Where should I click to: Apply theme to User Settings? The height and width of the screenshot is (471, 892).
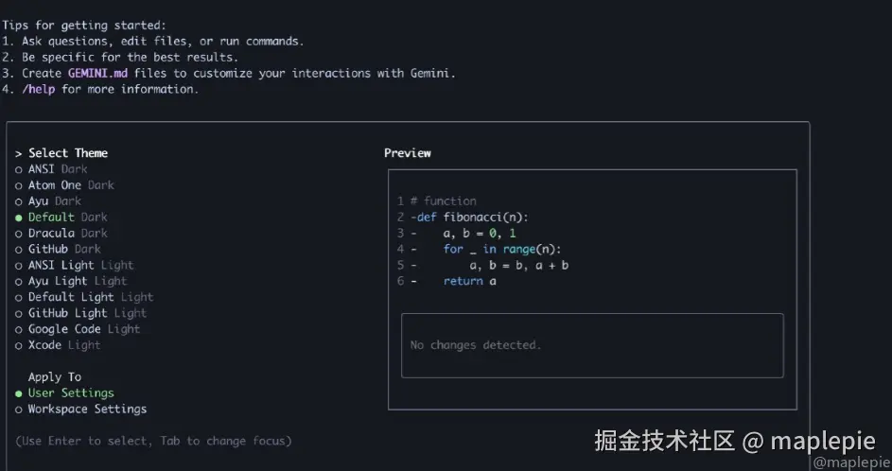pyautogui.click(x=19, y=393)
